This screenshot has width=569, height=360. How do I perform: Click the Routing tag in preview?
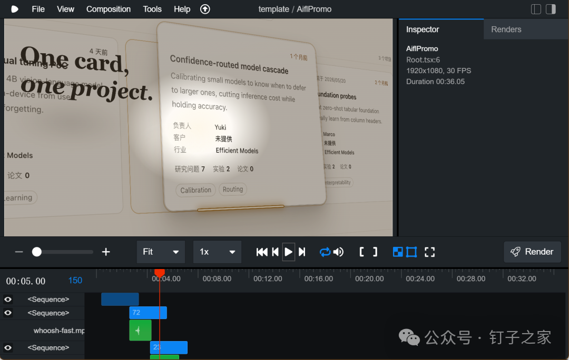233,189
